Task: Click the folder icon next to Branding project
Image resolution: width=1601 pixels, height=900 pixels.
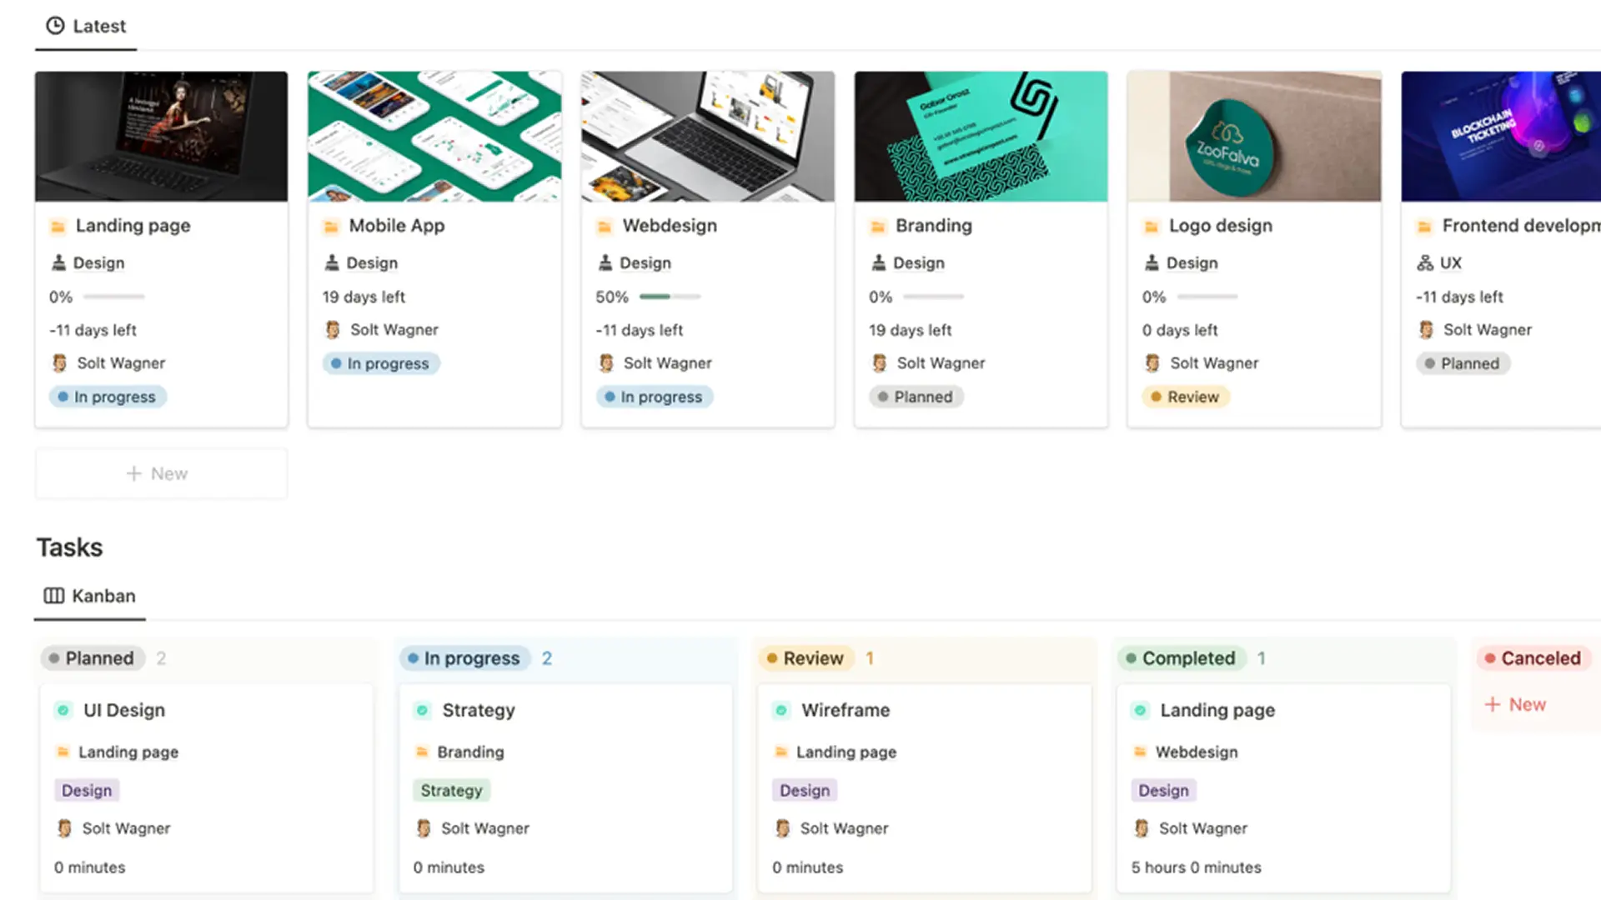Action: [x=878, y=227]
